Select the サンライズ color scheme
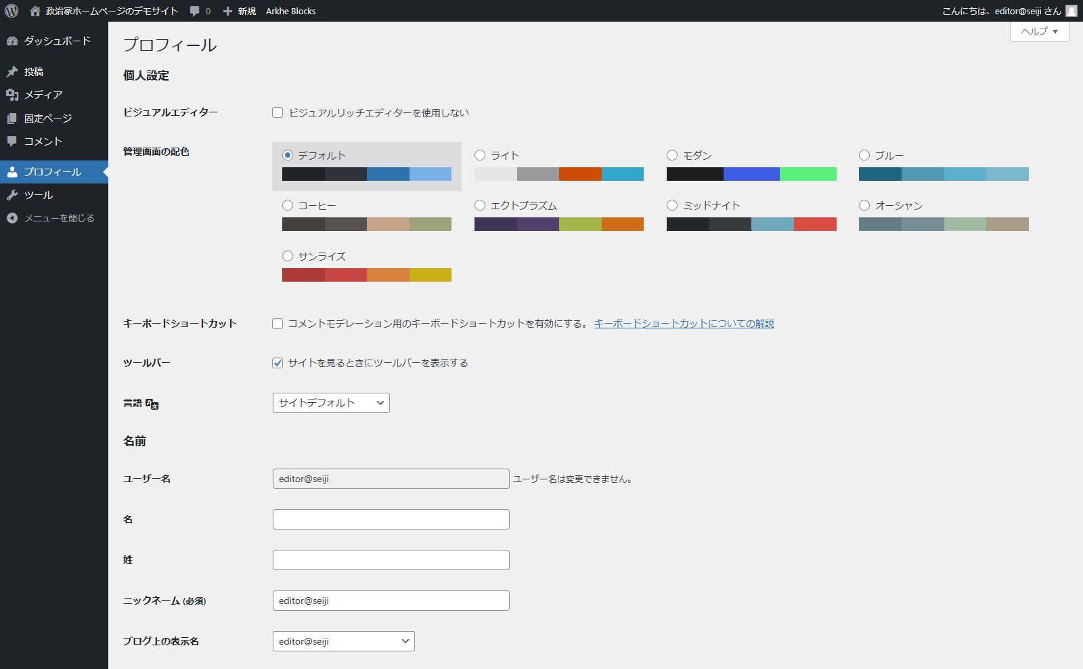1083x669 pixels. [x=288, y=256]
